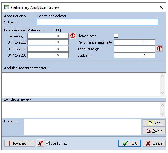Click inside the Equations list box
This screenshot has width=168, height=153.
(x=82, y=127)
